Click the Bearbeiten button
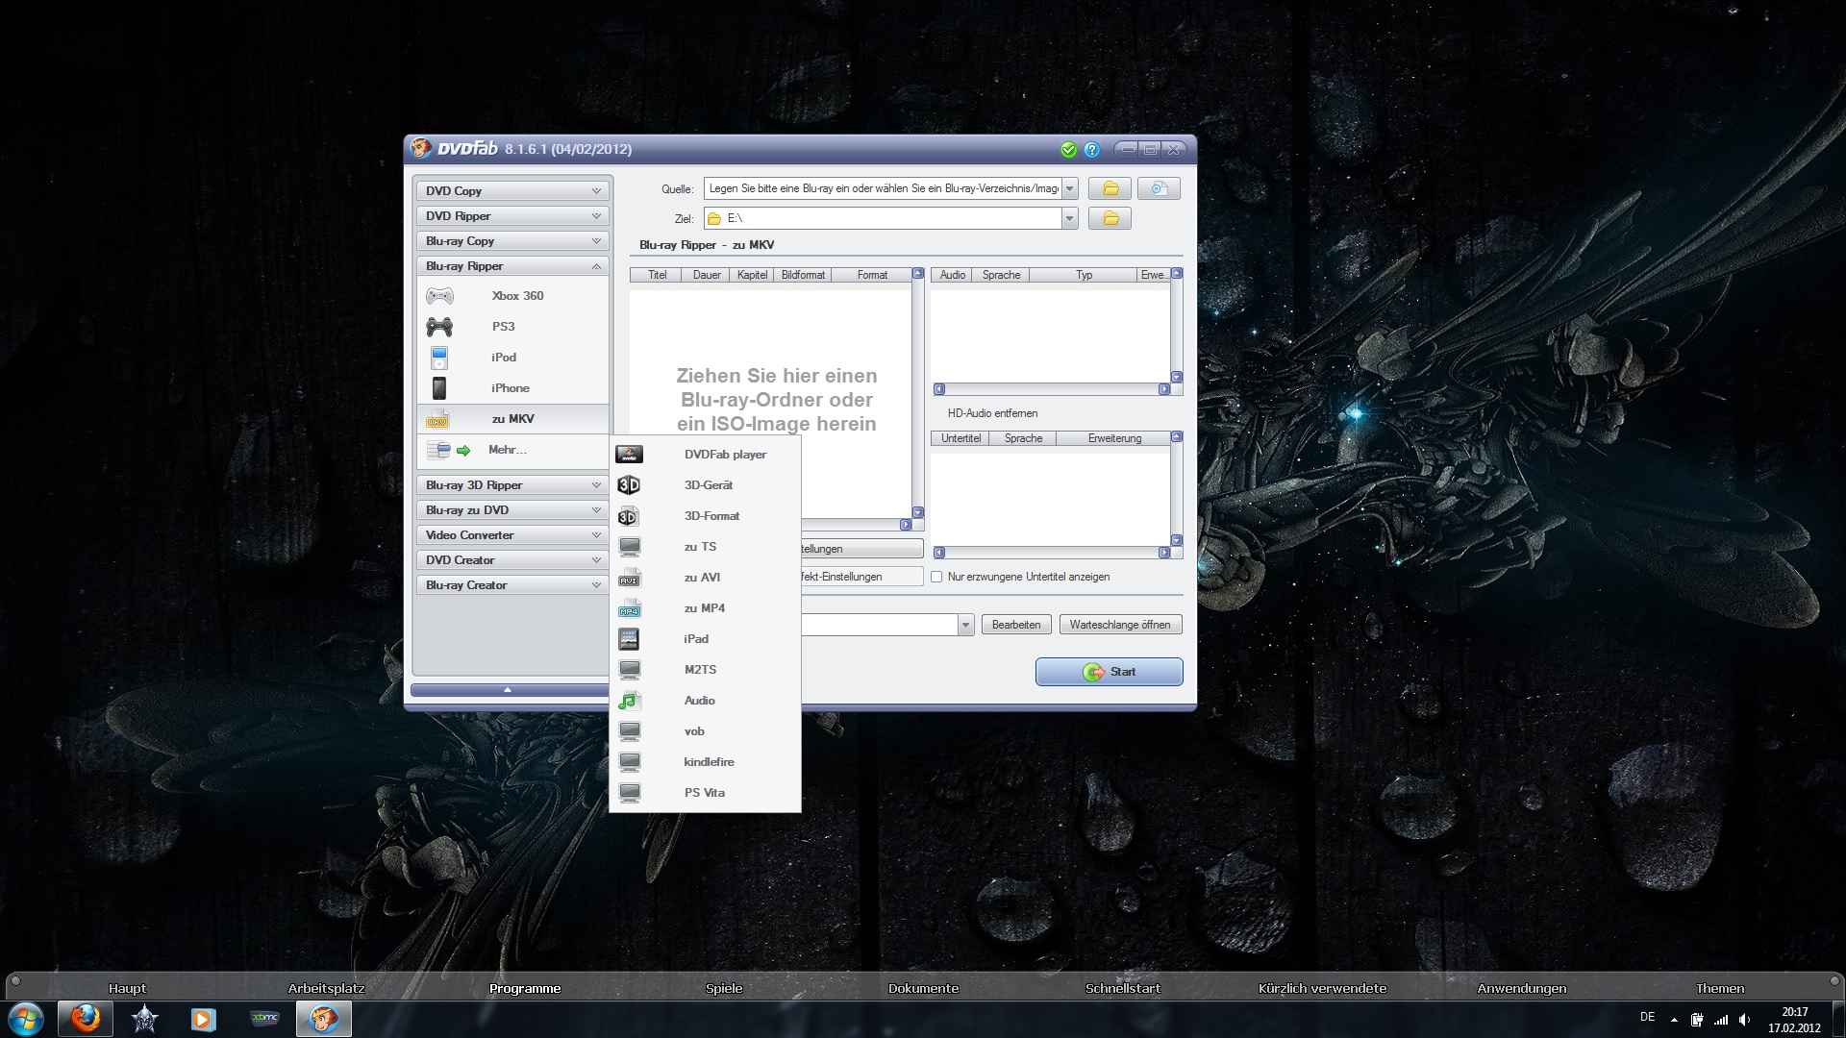Viewport: 1846px width, 1038px height. coord(1016,625)
